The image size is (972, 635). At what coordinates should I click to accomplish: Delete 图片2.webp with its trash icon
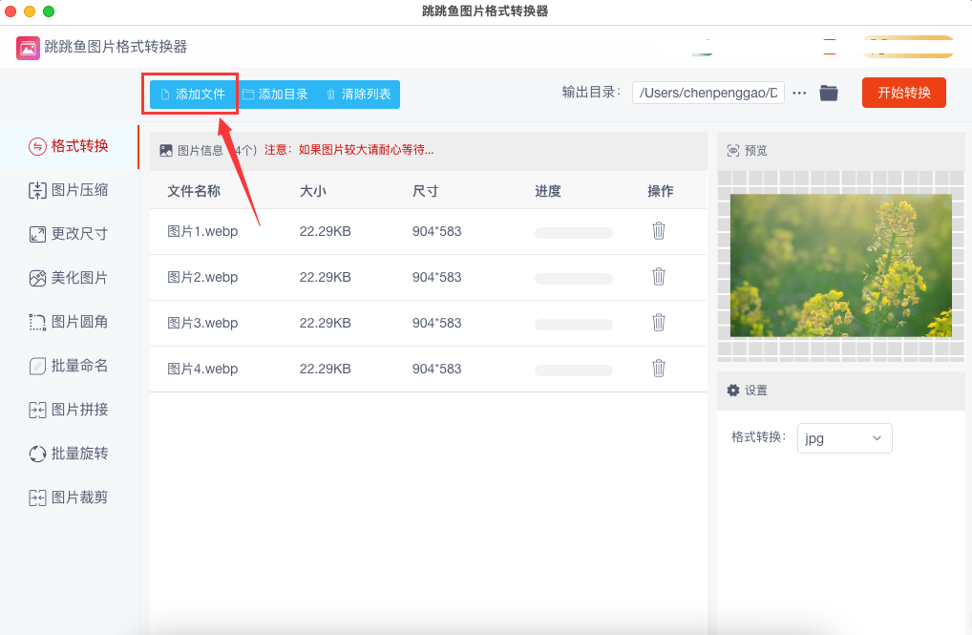(x=658, y=277)
